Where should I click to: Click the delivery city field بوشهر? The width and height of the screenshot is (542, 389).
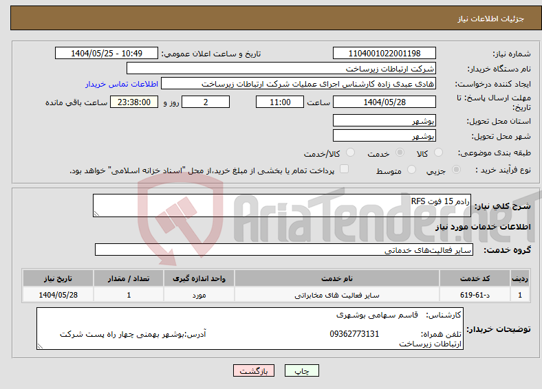click(x=384, y=135)
